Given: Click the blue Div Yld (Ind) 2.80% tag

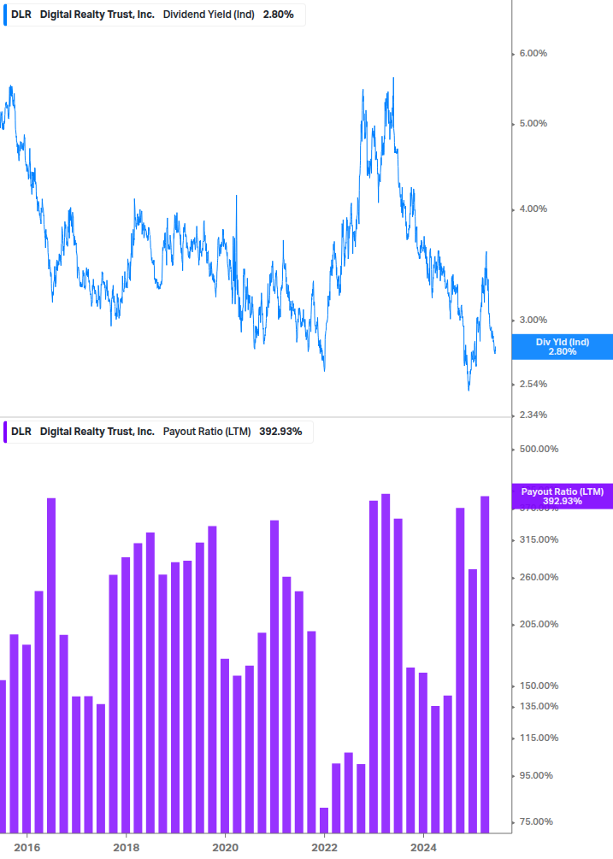Looking at the screenshot, I should (x=562, y=347).
